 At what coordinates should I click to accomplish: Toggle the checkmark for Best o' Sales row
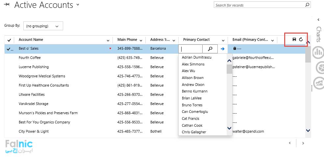(9, 49)
